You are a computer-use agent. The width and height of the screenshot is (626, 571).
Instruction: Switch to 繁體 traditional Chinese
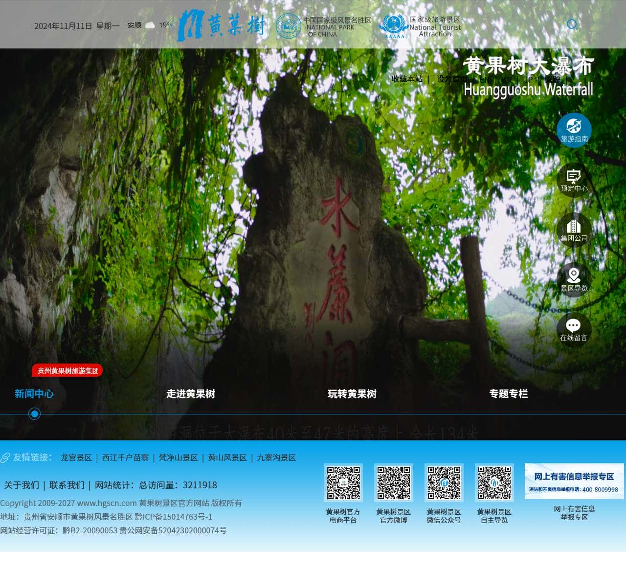click(553, 79)
